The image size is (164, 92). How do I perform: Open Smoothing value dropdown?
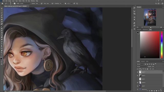[x=63, y=3]
